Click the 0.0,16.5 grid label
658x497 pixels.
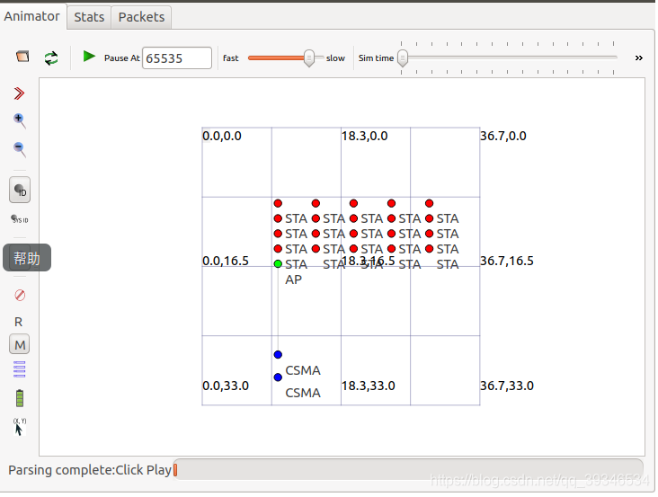pos(226,261)
